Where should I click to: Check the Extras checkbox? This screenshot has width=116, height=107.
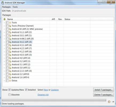[7, 81]
